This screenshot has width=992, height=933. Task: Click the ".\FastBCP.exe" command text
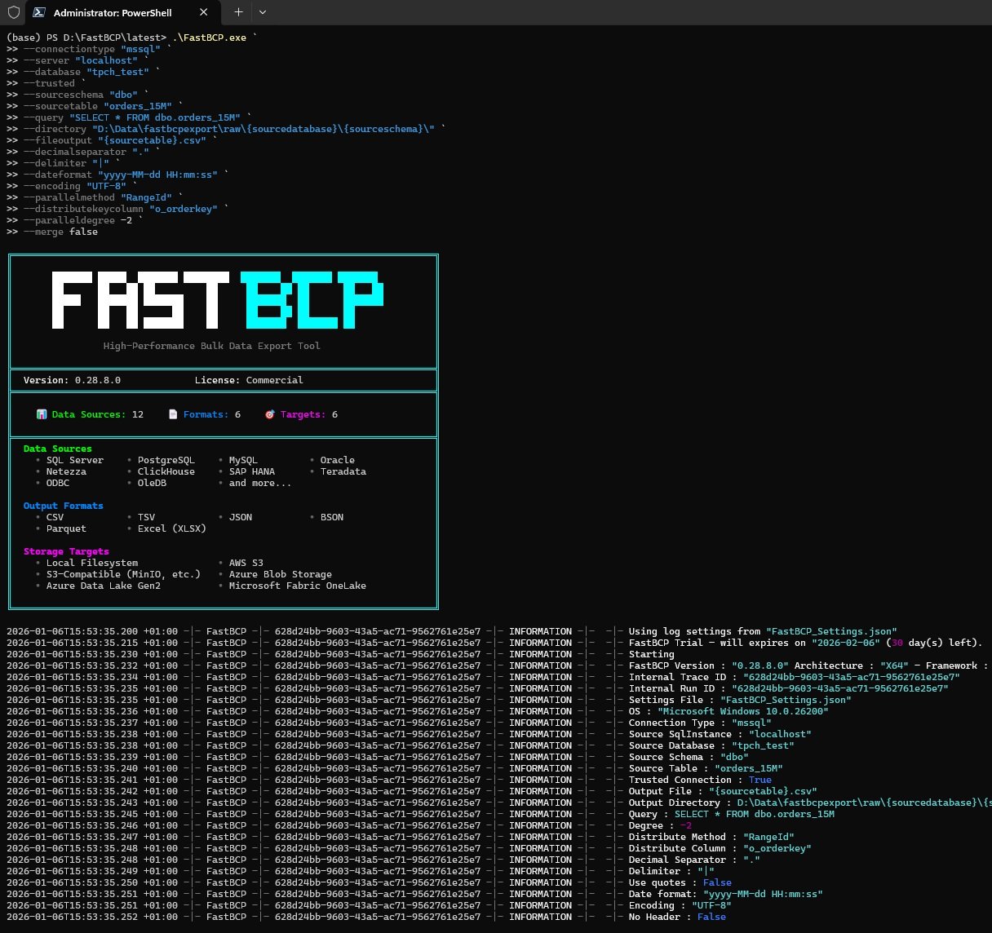pyautogui.click(x=209, y=38)
